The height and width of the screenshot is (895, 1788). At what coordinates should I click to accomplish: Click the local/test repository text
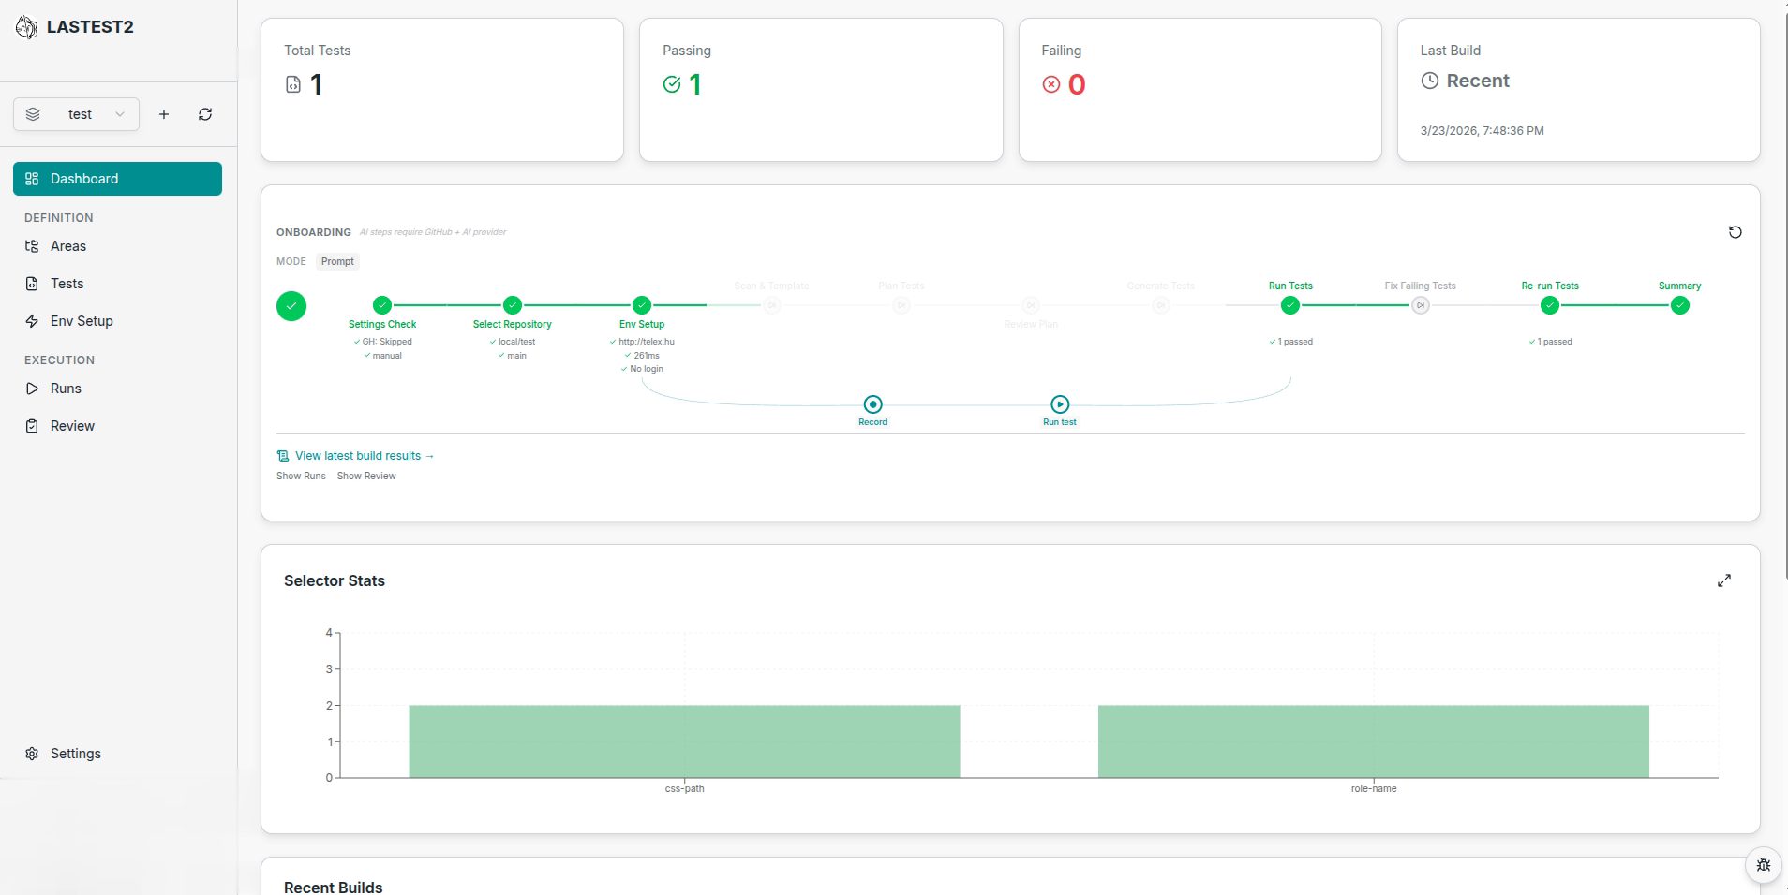pyautogui.click(x=516, y=342)
